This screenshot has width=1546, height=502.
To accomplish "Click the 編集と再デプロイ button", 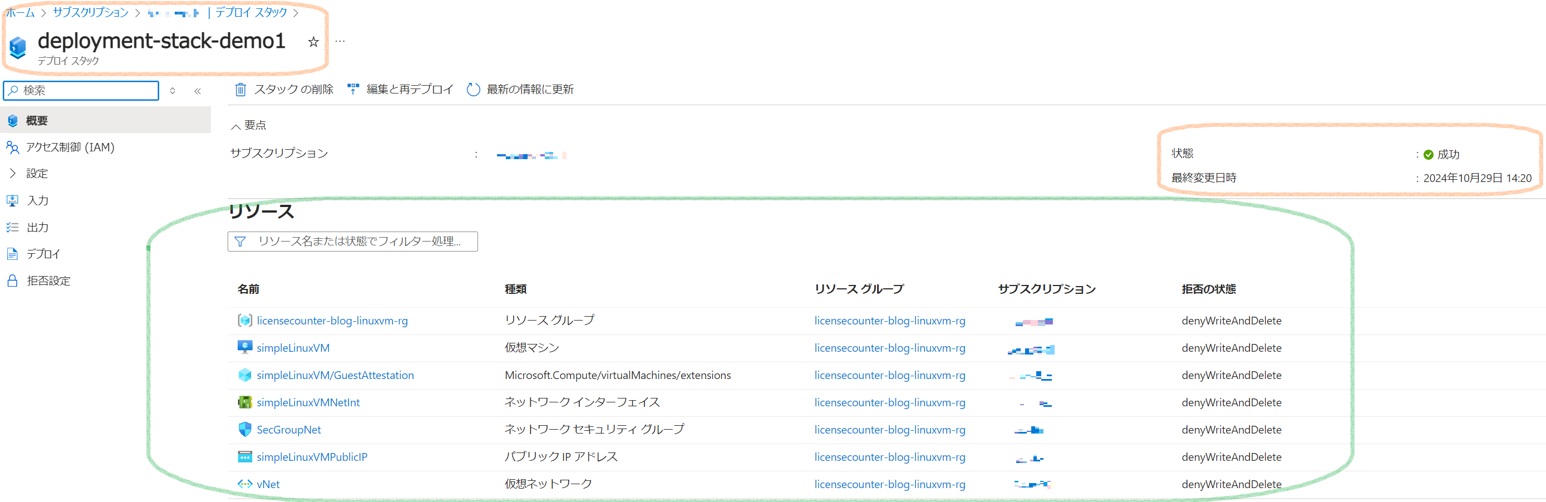I will (400, 90).
